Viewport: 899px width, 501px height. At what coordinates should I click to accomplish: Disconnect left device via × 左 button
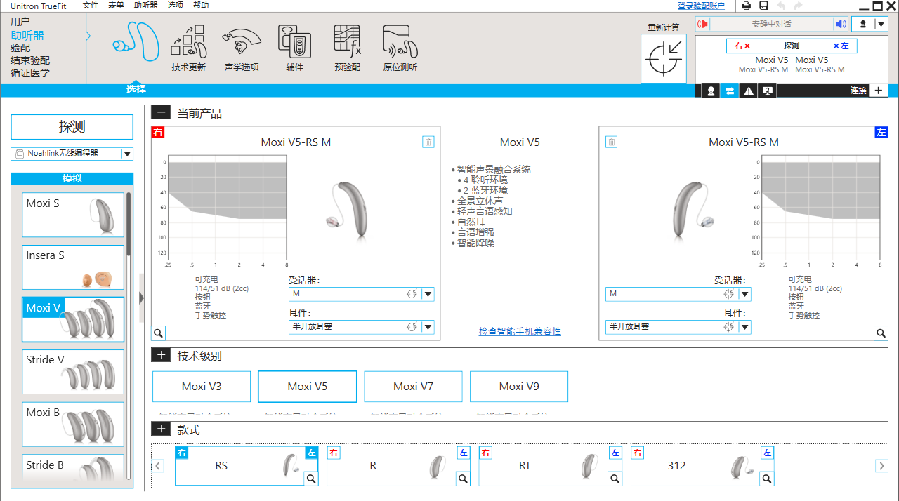(841, 46)
